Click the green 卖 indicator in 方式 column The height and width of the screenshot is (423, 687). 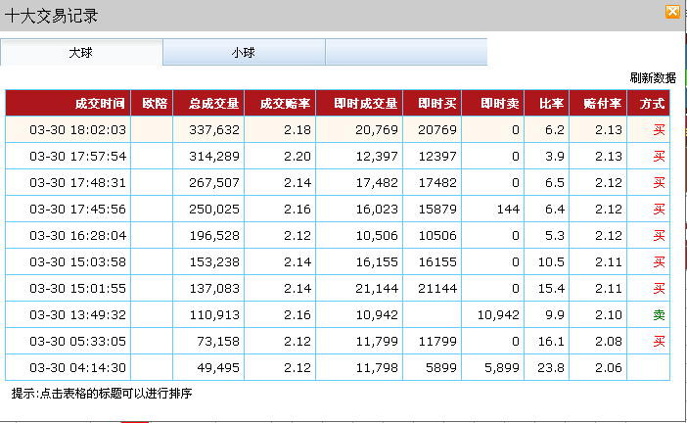659,314
